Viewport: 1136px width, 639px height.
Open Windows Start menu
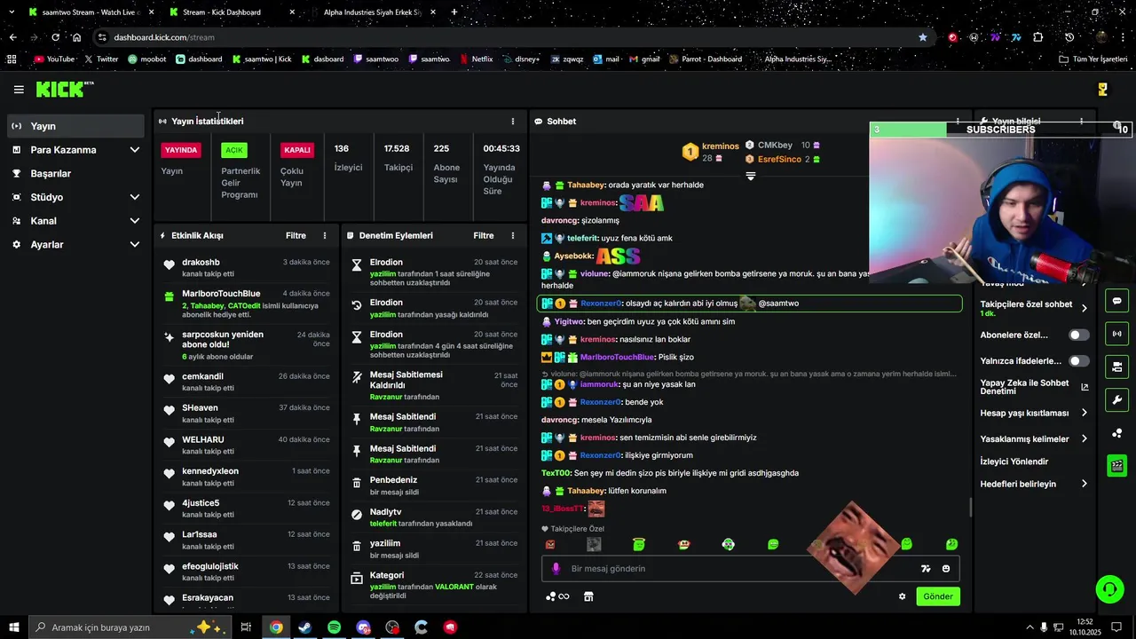click(x=13, y=627)
